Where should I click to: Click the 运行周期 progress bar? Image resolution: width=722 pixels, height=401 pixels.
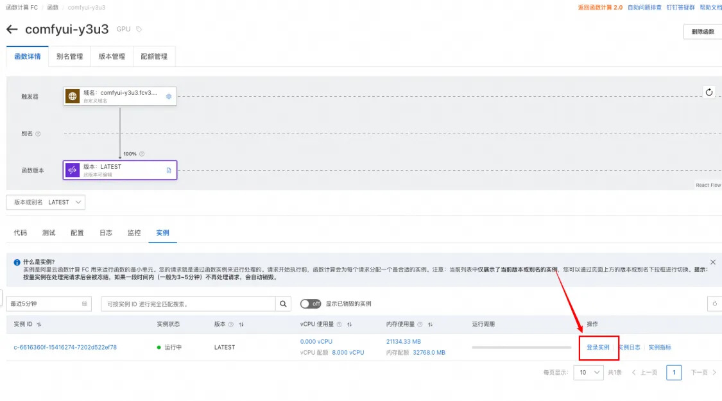coord(521,348)
